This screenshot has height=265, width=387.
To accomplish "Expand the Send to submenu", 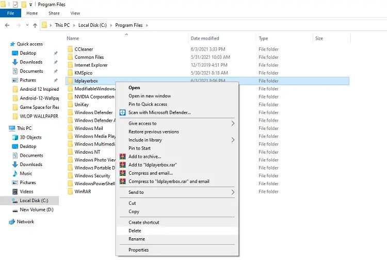I will click(x=233, y=192).
